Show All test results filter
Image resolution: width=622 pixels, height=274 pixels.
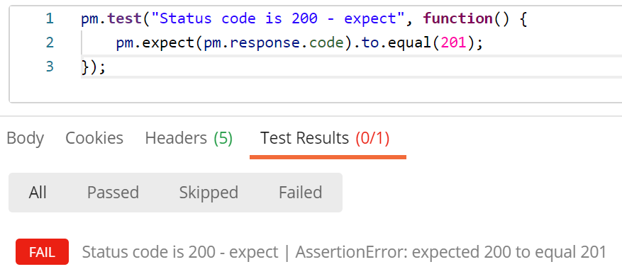[38, 193]
